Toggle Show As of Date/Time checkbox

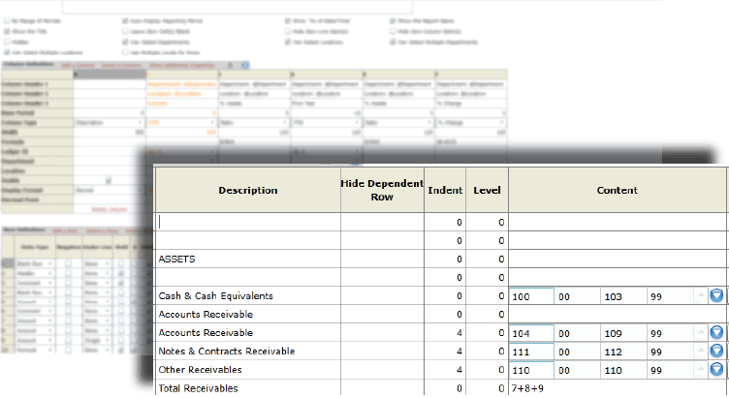click(288, 21)
